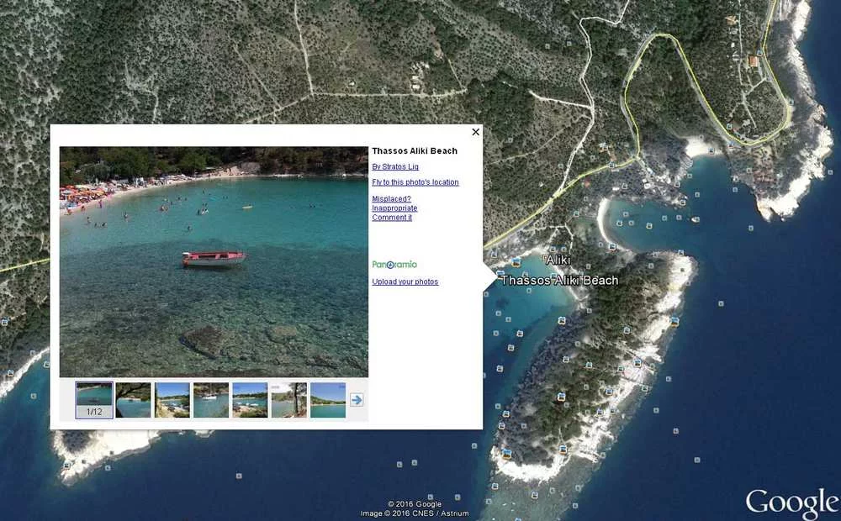Report photo via the 'Misplaced?' link
Image resolution: width=841 pixels, height=521 pixels.
coord(392,199)
